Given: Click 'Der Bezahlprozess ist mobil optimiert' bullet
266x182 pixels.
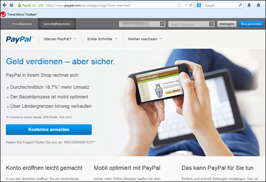Looking at the screenshot, I should click(49, 97).
